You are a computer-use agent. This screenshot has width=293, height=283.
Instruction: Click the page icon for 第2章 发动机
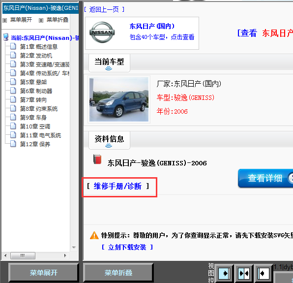coord(13,55)
